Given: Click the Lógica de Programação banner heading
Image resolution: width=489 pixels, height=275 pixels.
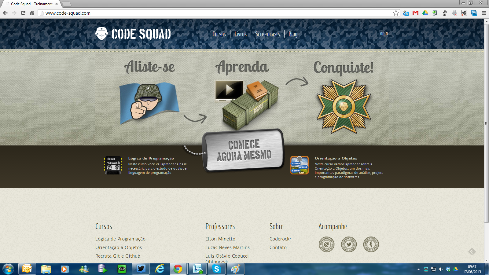Looking at the screenshot, I should click(x=151, y=158).
